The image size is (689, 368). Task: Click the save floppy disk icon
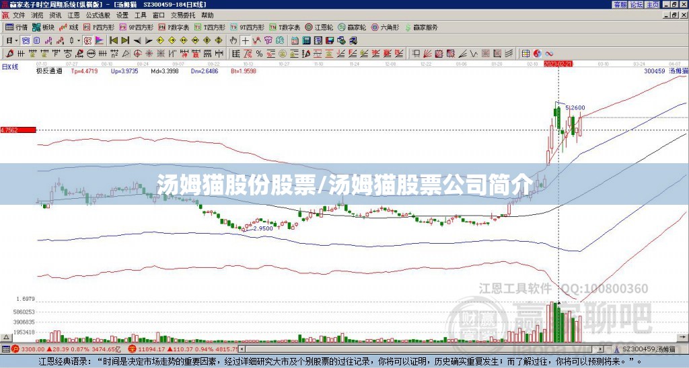coord(330,41)
